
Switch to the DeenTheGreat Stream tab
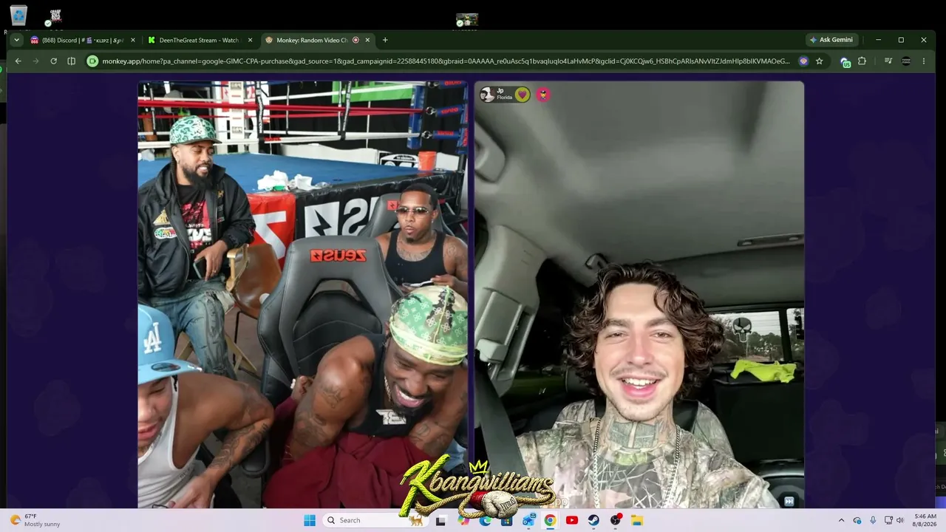point(200,40)
